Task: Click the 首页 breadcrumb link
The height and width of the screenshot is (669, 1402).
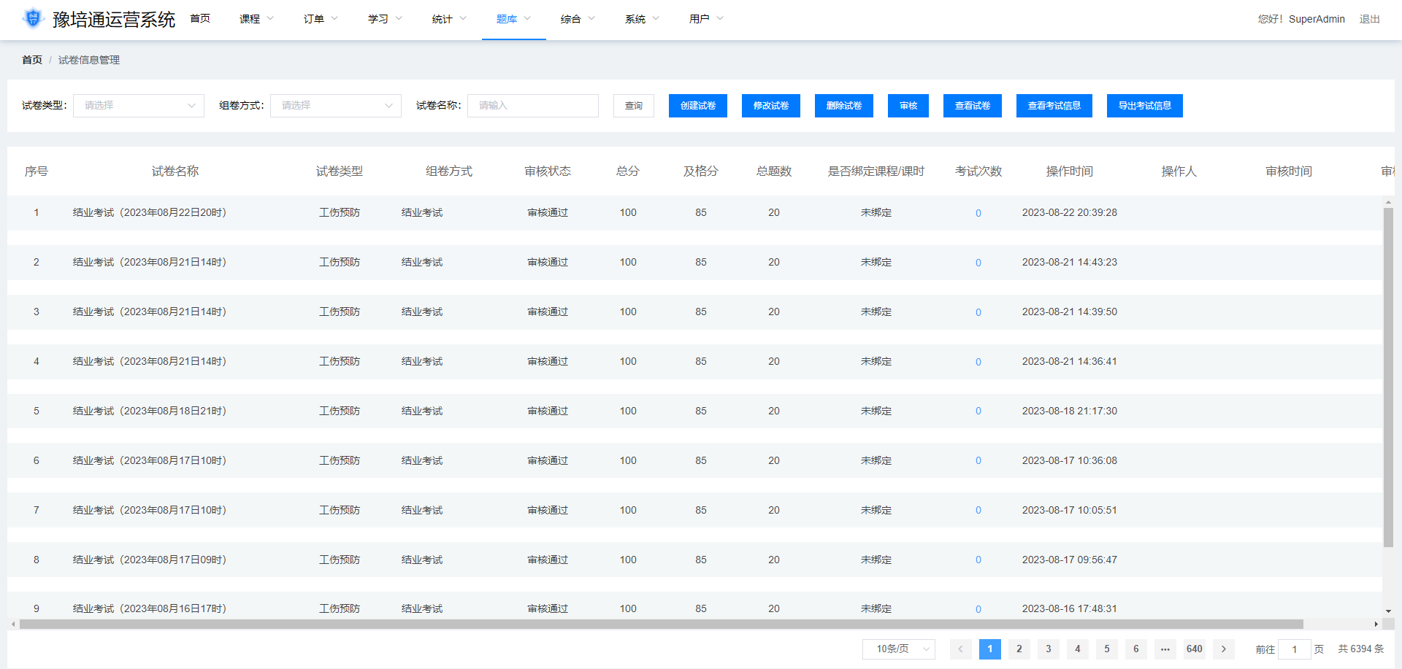Action: pos(32,60)
